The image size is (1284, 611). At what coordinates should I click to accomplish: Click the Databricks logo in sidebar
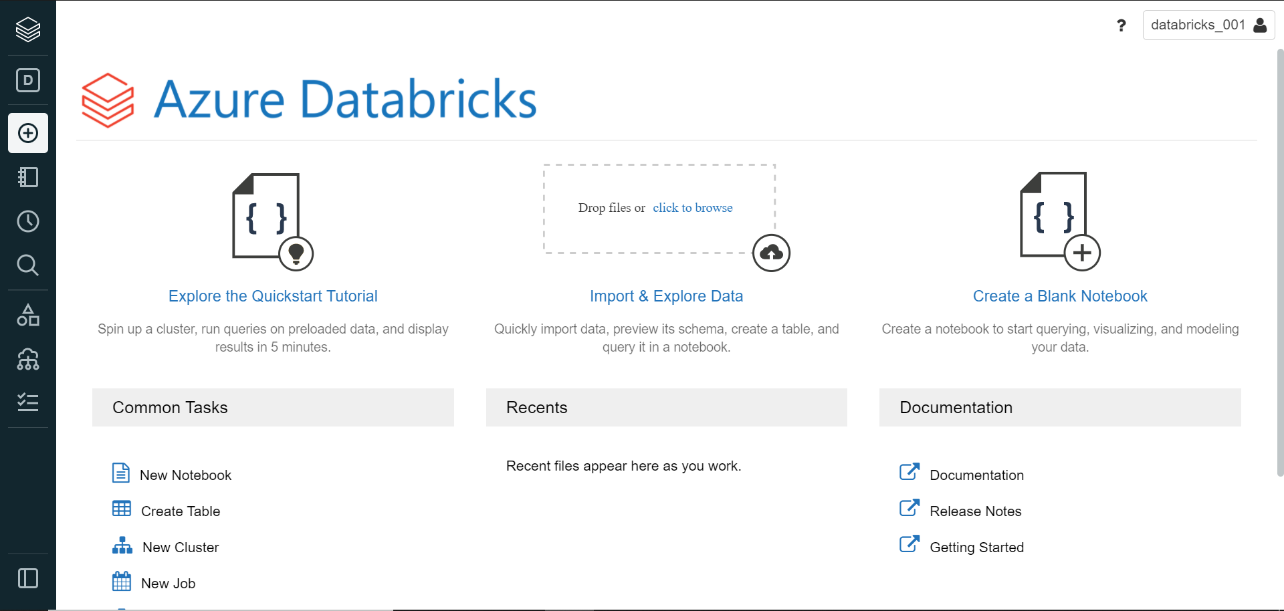[x=28, y=29]
